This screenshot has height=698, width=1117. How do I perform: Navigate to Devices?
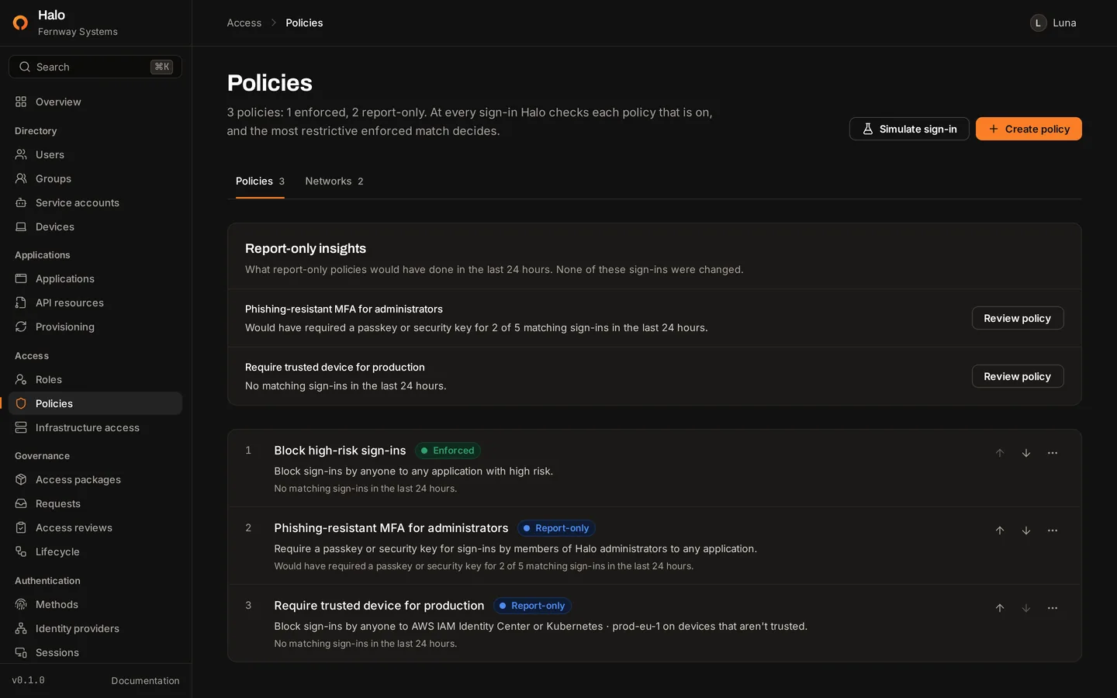click(x=95, y=226)
